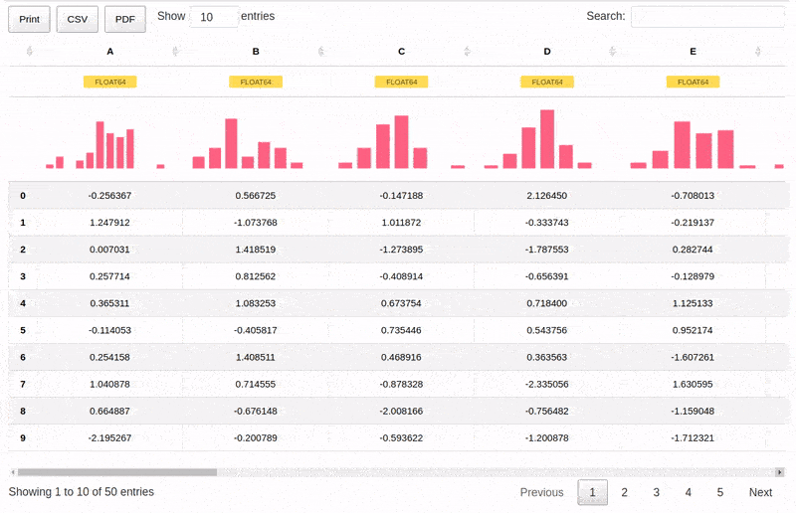Image resolution: width=796 pixels, height=513 pixels.
Task: Focus the Search input field
Action: [x=707, y=16]
